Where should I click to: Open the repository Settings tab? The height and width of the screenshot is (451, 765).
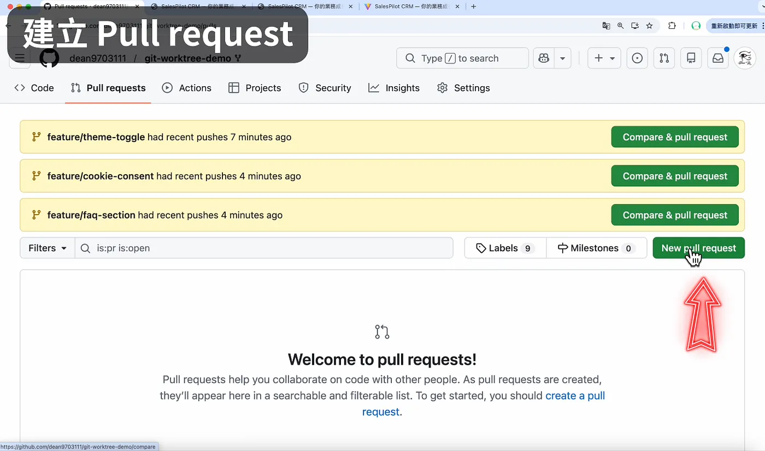click(x=463, y=88)
